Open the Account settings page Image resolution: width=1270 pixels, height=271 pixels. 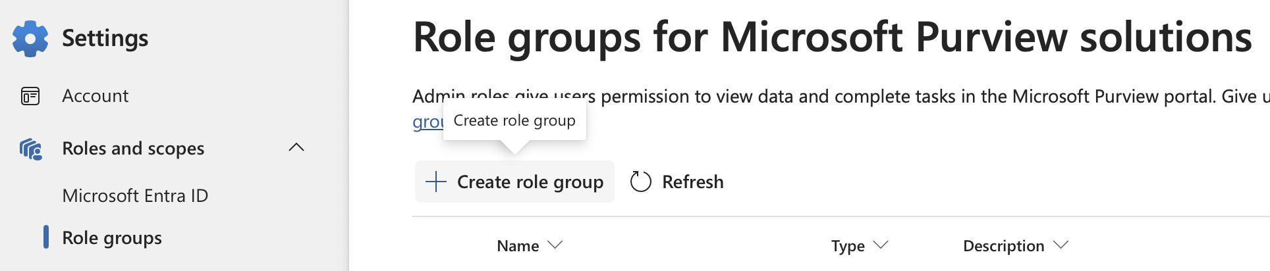(x=96, y=96)
